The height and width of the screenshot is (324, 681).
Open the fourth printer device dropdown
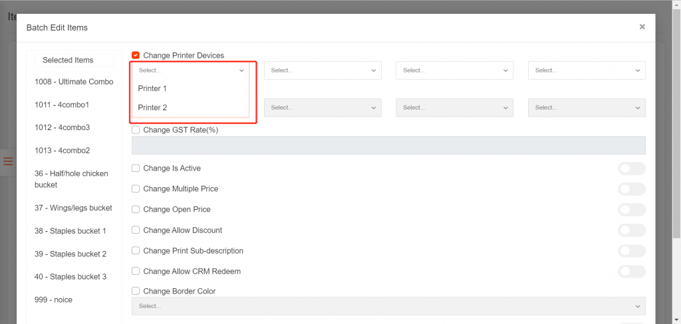click(587, 70)
